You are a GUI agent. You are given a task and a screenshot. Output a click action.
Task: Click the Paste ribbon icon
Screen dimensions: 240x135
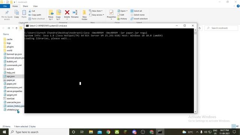(x=24, y=14)
